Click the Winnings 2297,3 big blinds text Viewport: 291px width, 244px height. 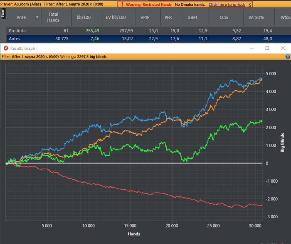83,57
